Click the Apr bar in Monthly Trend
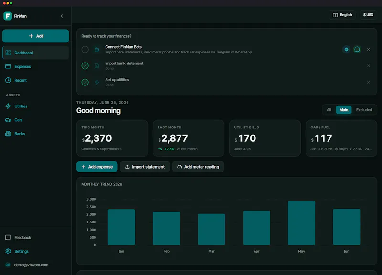 256,228
